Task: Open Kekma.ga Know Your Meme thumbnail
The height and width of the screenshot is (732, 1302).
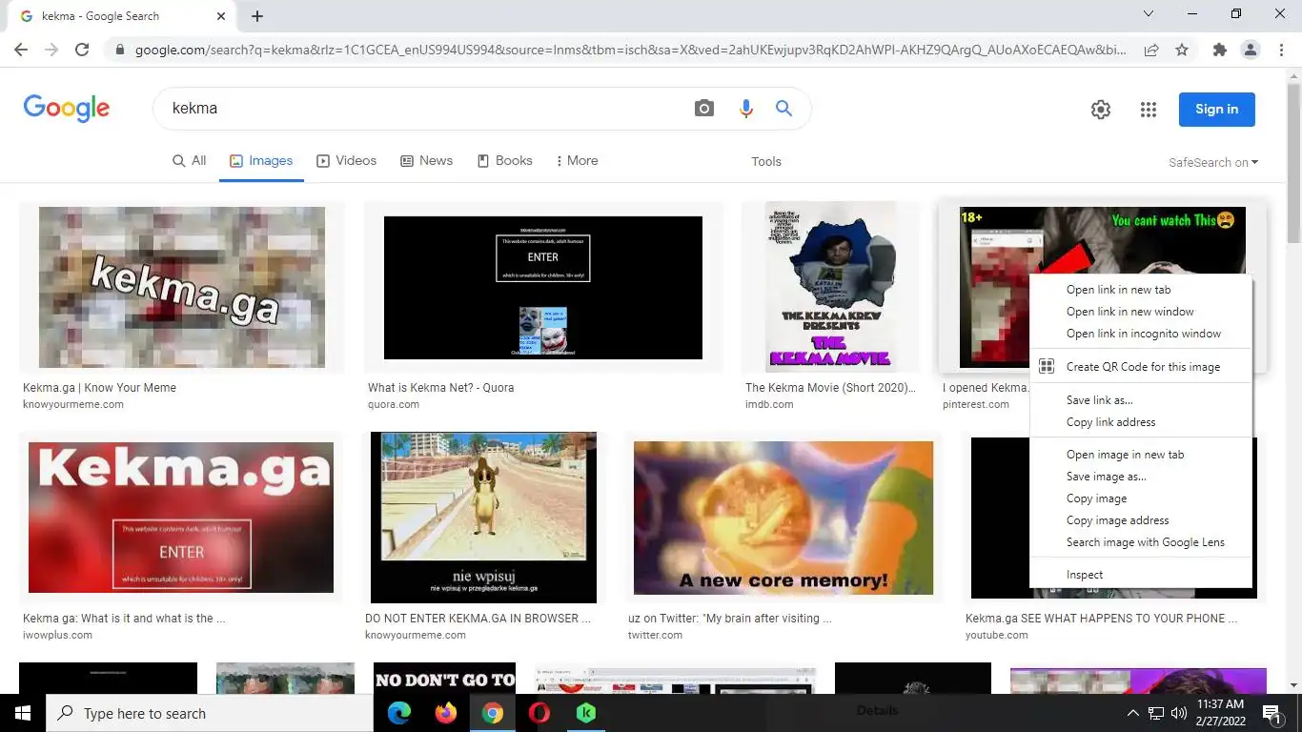Action: [x=182, y=287]
